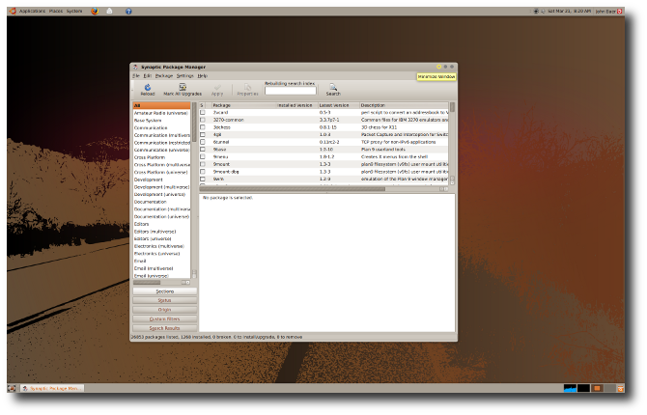Image resolution: width=647 pixels, height=415 pixels.
Task: Tick the status checkbox for 3dchess
Action: click(203, 127)
